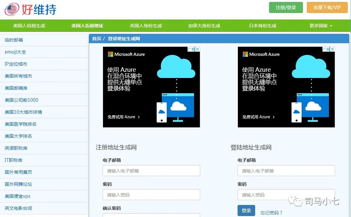Click the American flag site logo
This screenshot has height=217, width=351.
pyautogui.click(x=12, y=9)
